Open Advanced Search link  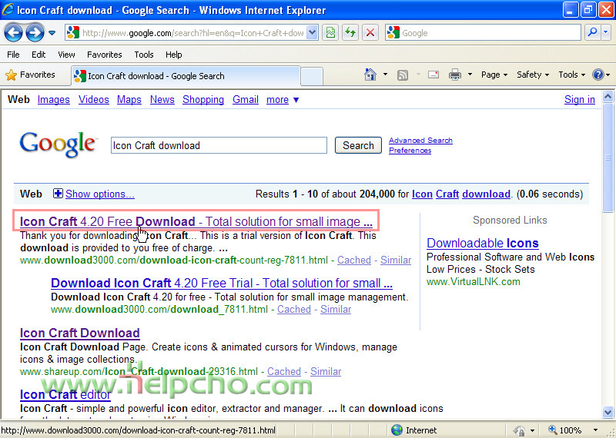coord(420,141)
